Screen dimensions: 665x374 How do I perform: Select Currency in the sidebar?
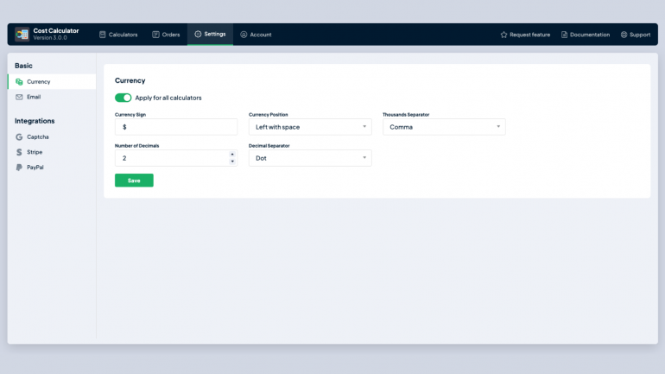[x=38, y=81]
